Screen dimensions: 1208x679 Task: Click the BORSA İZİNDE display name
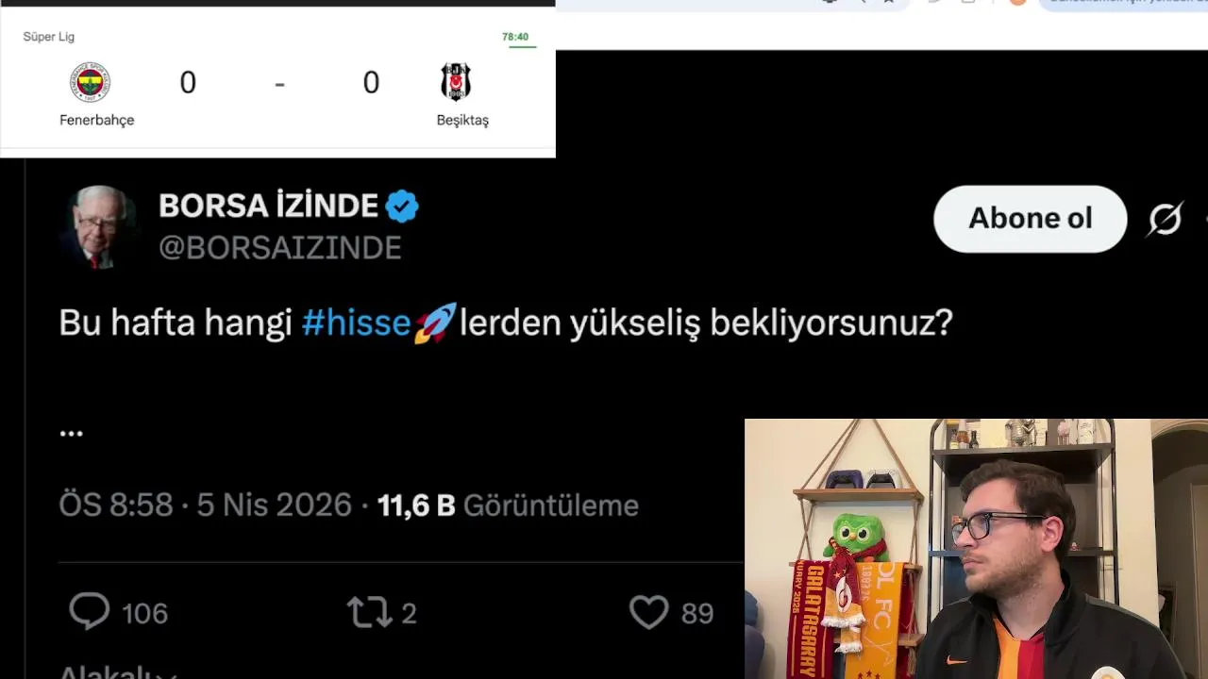[x=268, y=206]
